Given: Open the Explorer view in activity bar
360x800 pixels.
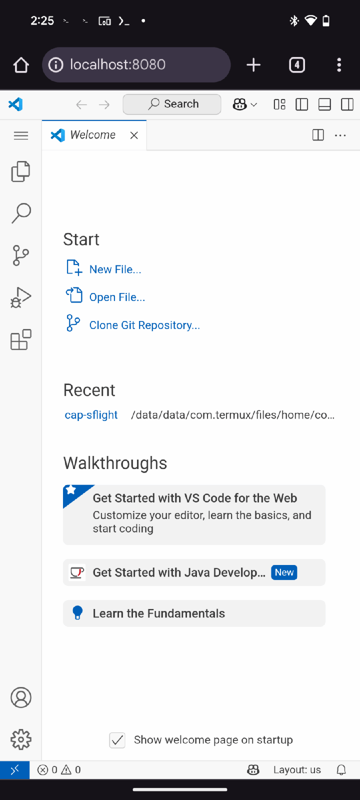Looking at the screenshot, I should pos(20,171).
